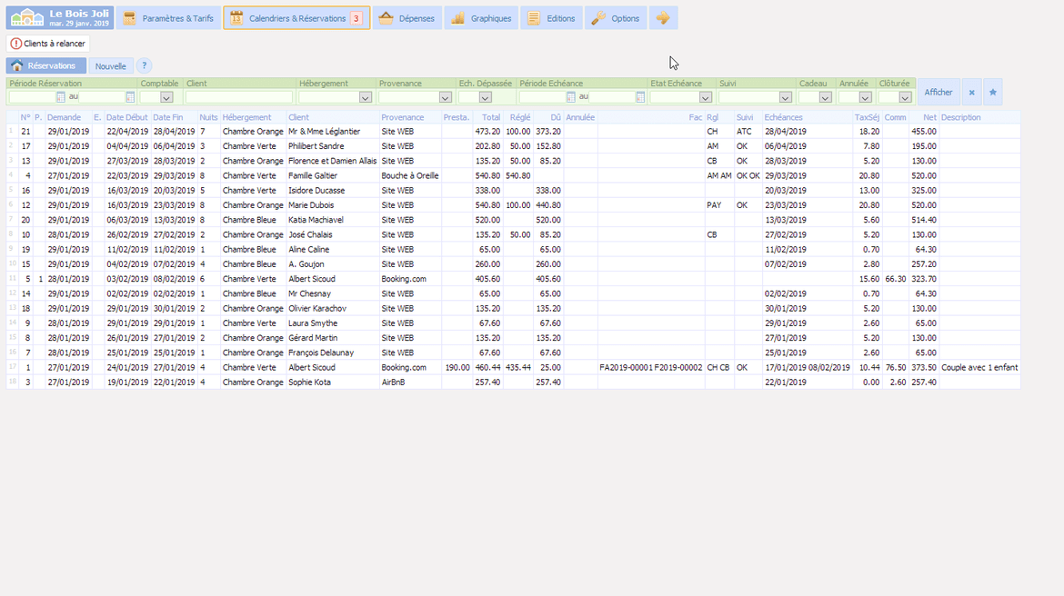Open calendar picker for Période Réservation start
This screenshot has width=1064, height=596.
[61, 97]
